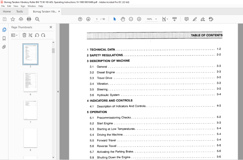
Task: Delete selected page with trash icon
Action: pos(24,35)
